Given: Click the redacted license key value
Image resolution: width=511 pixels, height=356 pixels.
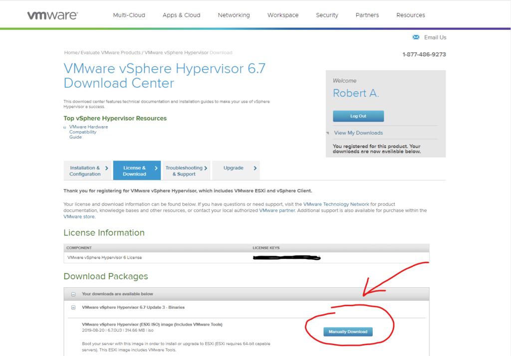Looking at the screenshot, I should coord(287,258).
